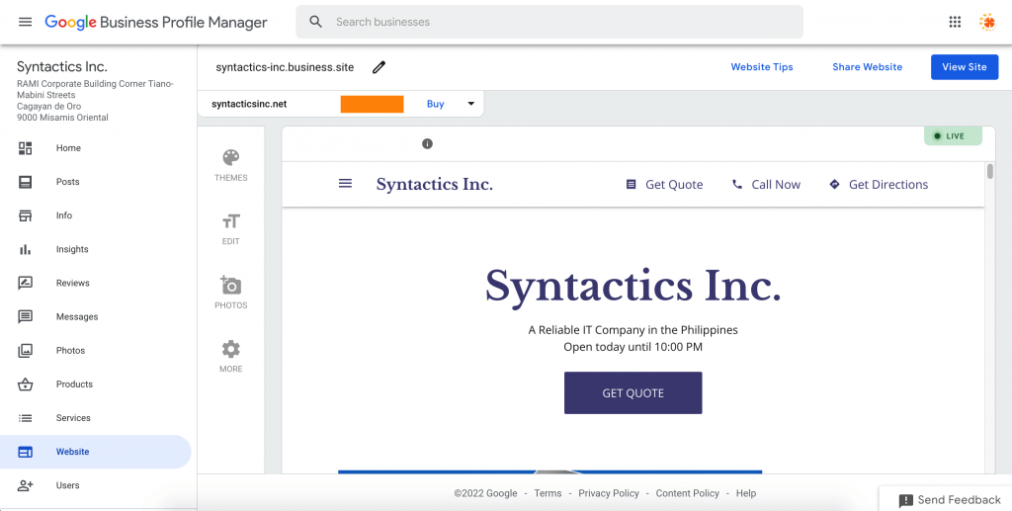Click the search magnifier icon

(315, 22)
